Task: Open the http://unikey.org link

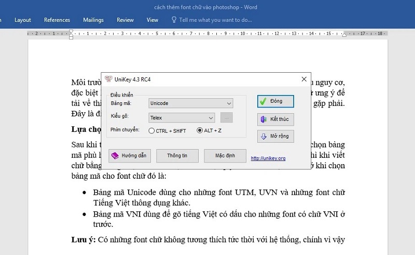Action: click(x=268, y=158)
